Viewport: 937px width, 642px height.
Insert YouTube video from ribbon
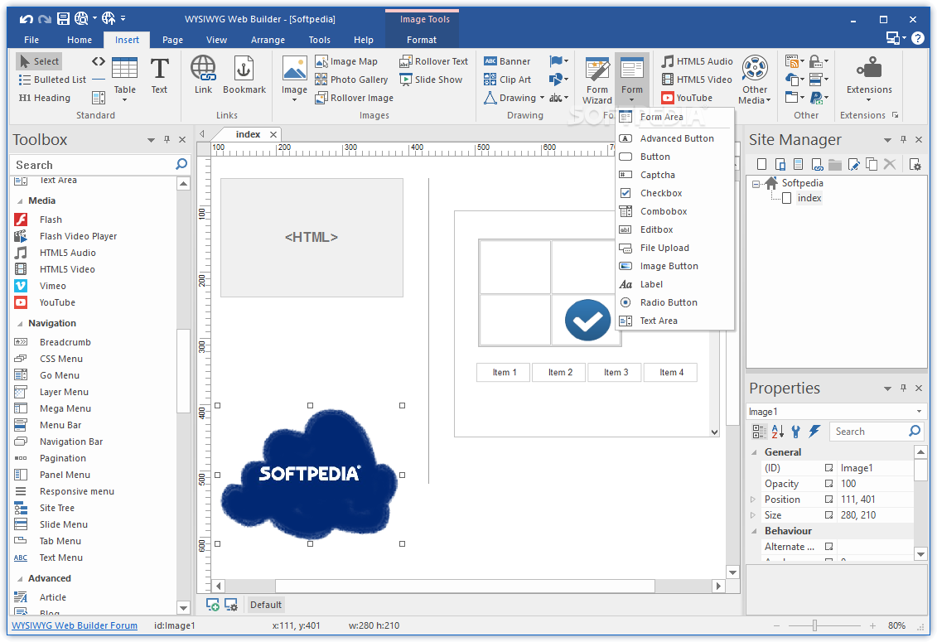coord(687,98)
